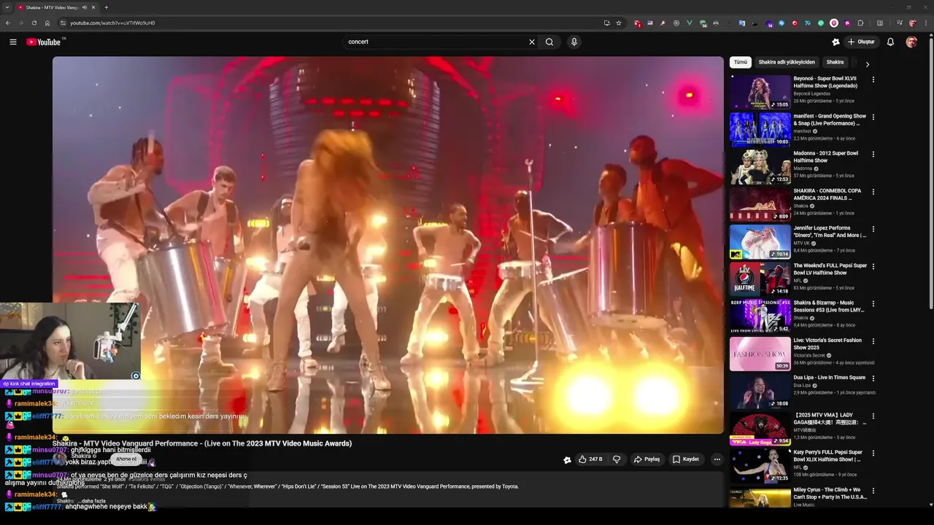Select the 'Shakira adlı yükleyiciden' chip
This screenshot has height=525, width=934.
[787, 63]
